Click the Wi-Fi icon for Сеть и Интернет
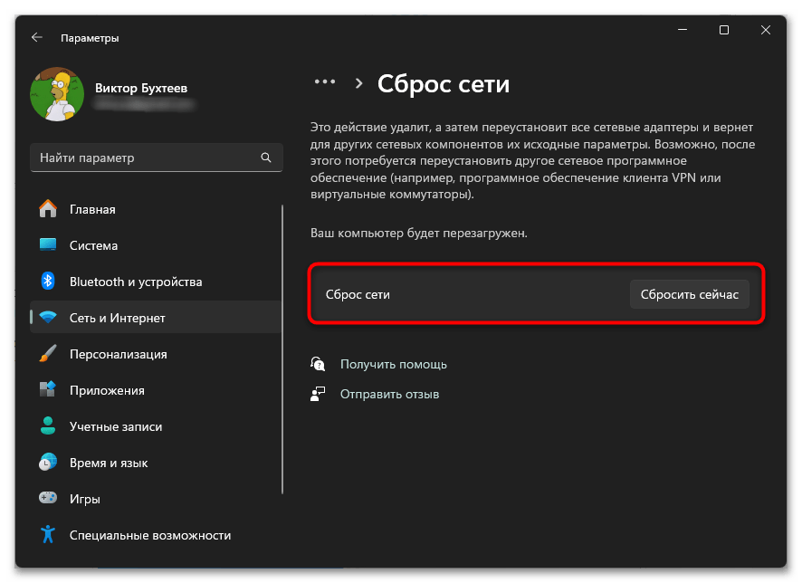The height and width of the screenshot is (583, 802). (x=48, y=318)
